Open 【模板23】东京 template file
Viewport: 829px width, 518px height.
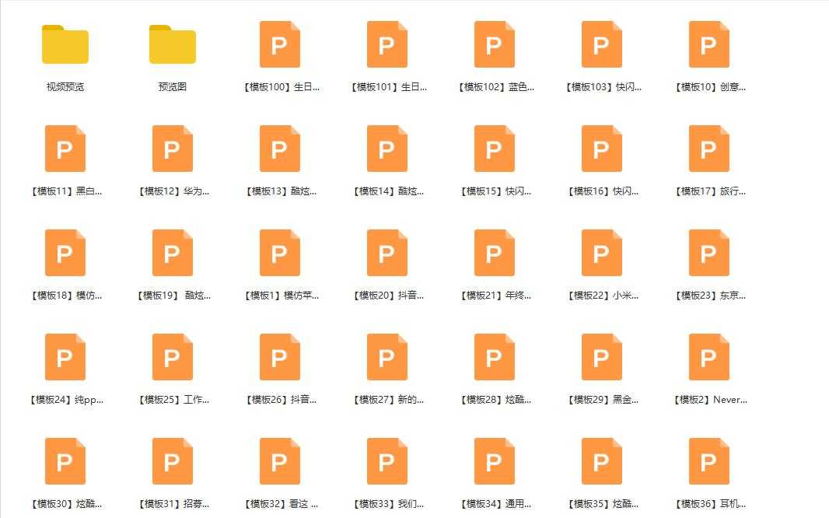click(708, 253)
